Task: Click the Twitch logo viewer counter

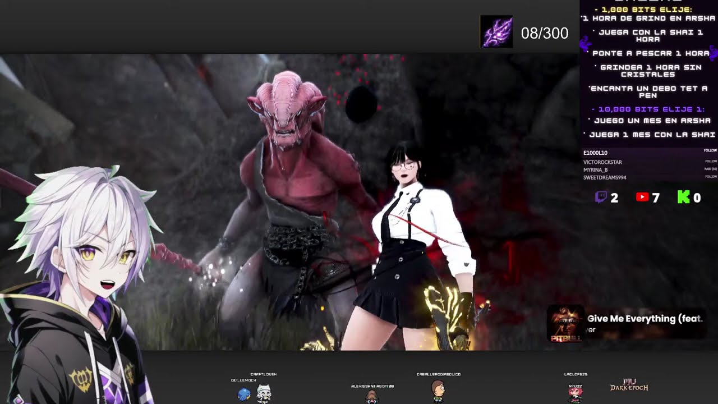Action: tap(606, 198)
